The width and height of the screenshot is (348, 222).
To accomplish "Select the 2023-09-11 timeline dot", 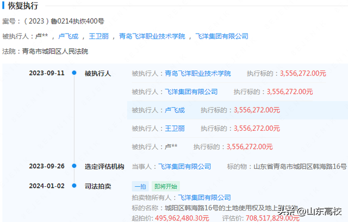I will click(74, 73).
